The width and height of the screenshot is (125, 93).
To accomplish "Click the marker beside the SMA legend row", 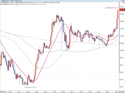I will 0,4.
